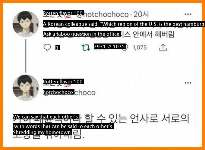The width and height of the screenshot is (205, 150).
Task: Open more options on the first tweet
Action: click(x=188, y=14)
